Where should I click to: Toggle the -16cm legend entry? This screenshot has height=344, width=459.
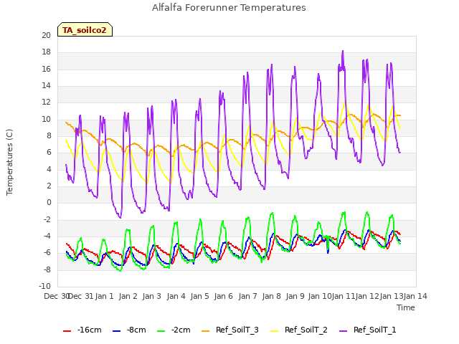pyautogui.click(x=82, y=330)
